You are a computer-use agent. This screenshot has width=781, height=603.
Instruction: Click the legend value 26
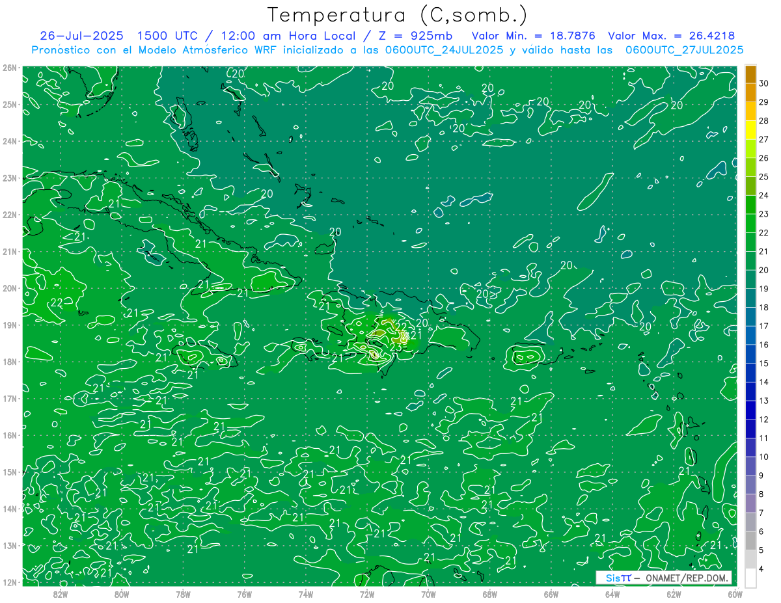click(x=763, y=158)
